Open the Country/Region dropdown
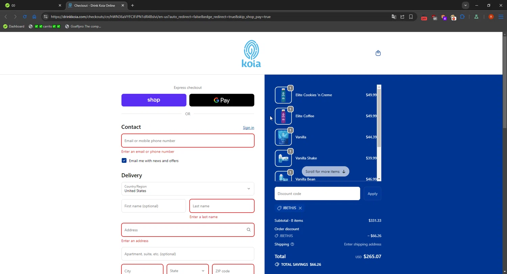Screen dimensions: 507x274 pyautogui.click(x=188, y=189)
